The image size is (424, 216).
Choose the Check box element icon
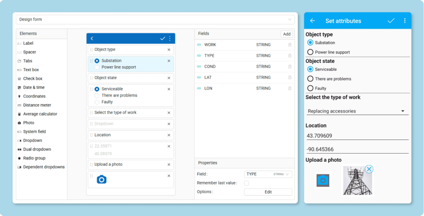click(x=19, y=79)
